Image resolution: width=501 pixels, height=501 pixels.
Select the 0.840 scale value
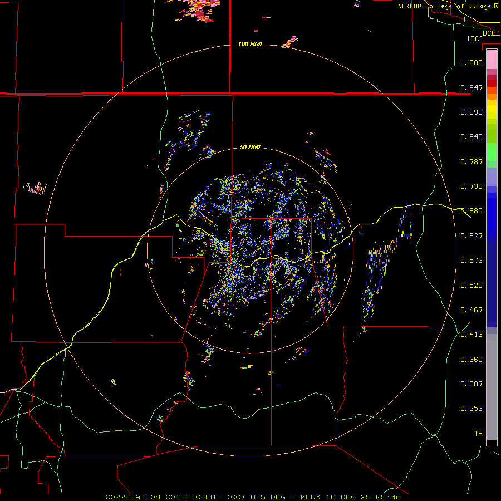[471, 137]
